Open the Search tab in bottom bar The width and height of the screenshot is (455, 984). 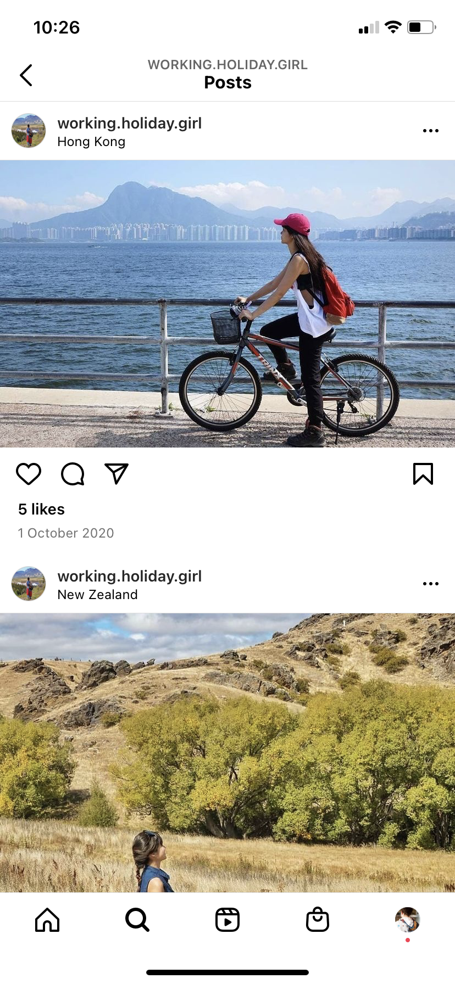(x=137, y=920)
